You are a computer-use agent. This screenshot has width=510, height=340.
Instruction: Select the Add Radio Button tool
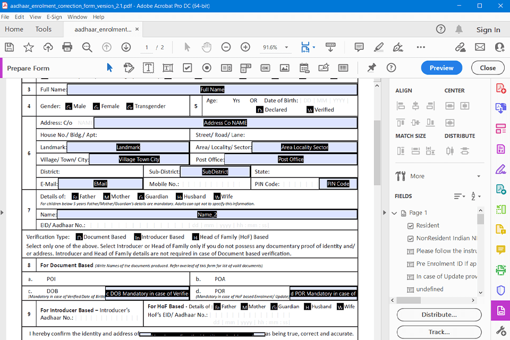click(x=207, y=68)
